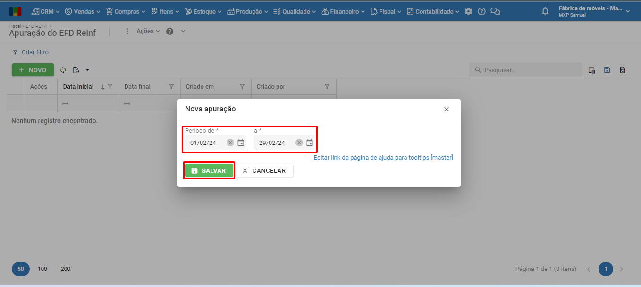This screenshot has height=287, width=641.
Task: Open calendar picker for end date
Action: click(x=310, y=143)
